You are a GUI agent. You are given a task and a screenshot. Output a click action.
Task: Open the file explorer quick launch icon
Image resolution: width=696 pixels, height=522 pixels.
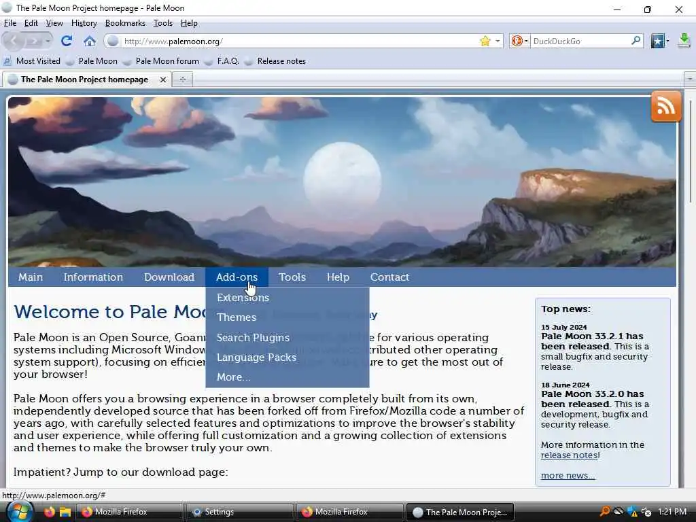65,512
